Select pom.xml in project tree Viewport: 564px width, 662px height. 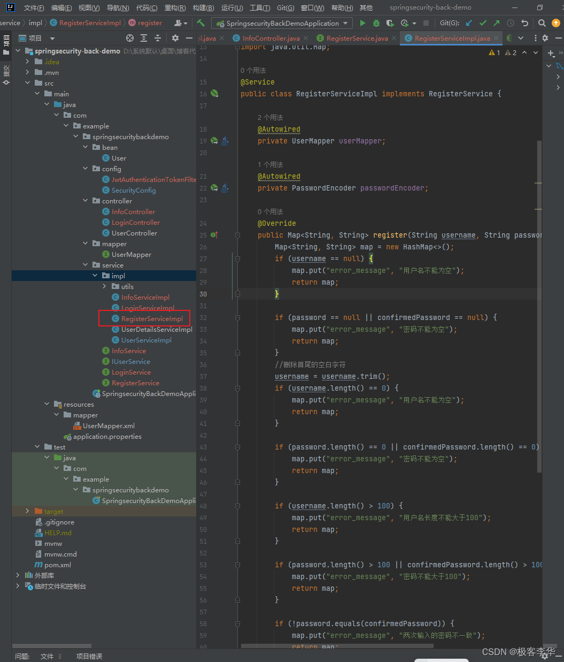pos(58,565)
